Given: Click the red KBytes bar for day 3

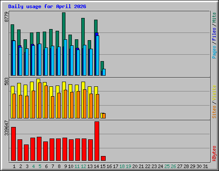Looking at the screenshot, I should point(26,153).
